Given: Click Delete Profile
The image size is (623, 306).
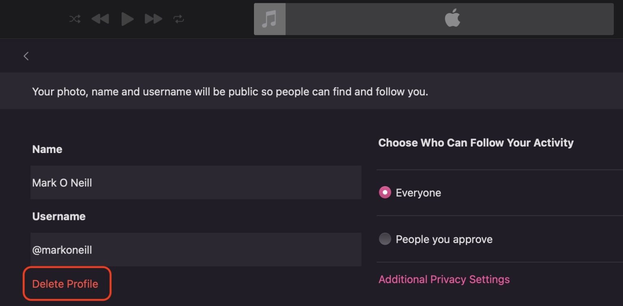Looking at the screenshot, I should 65,284.
